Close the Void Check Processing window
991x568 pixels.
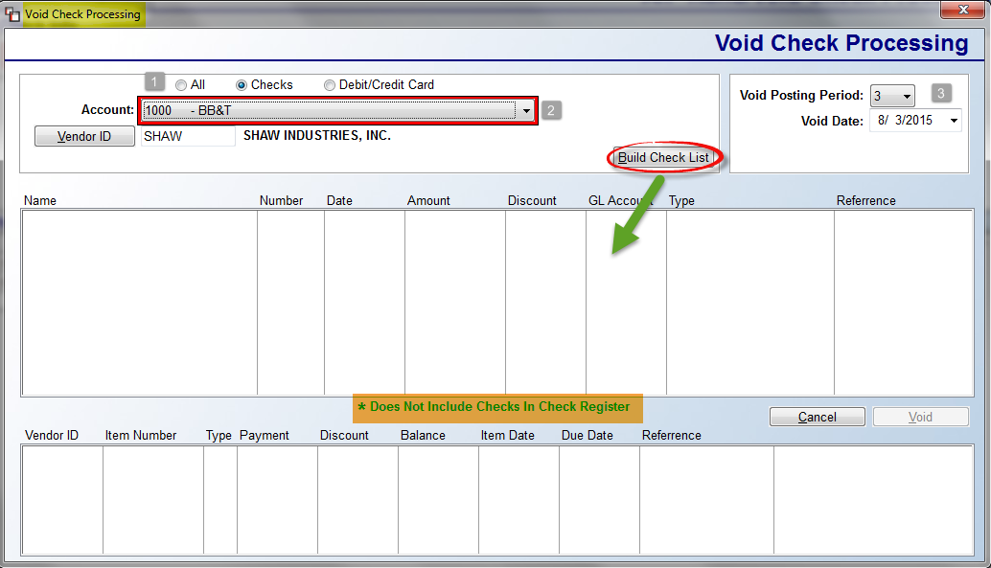[960, 11]
